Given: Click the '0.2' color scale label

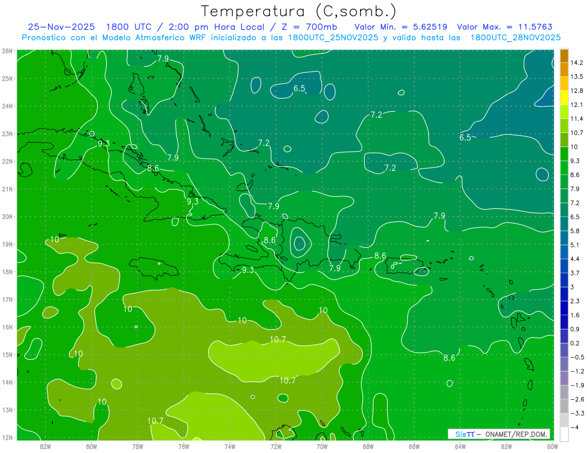Looking at the screenshot, I should [576, 343].
